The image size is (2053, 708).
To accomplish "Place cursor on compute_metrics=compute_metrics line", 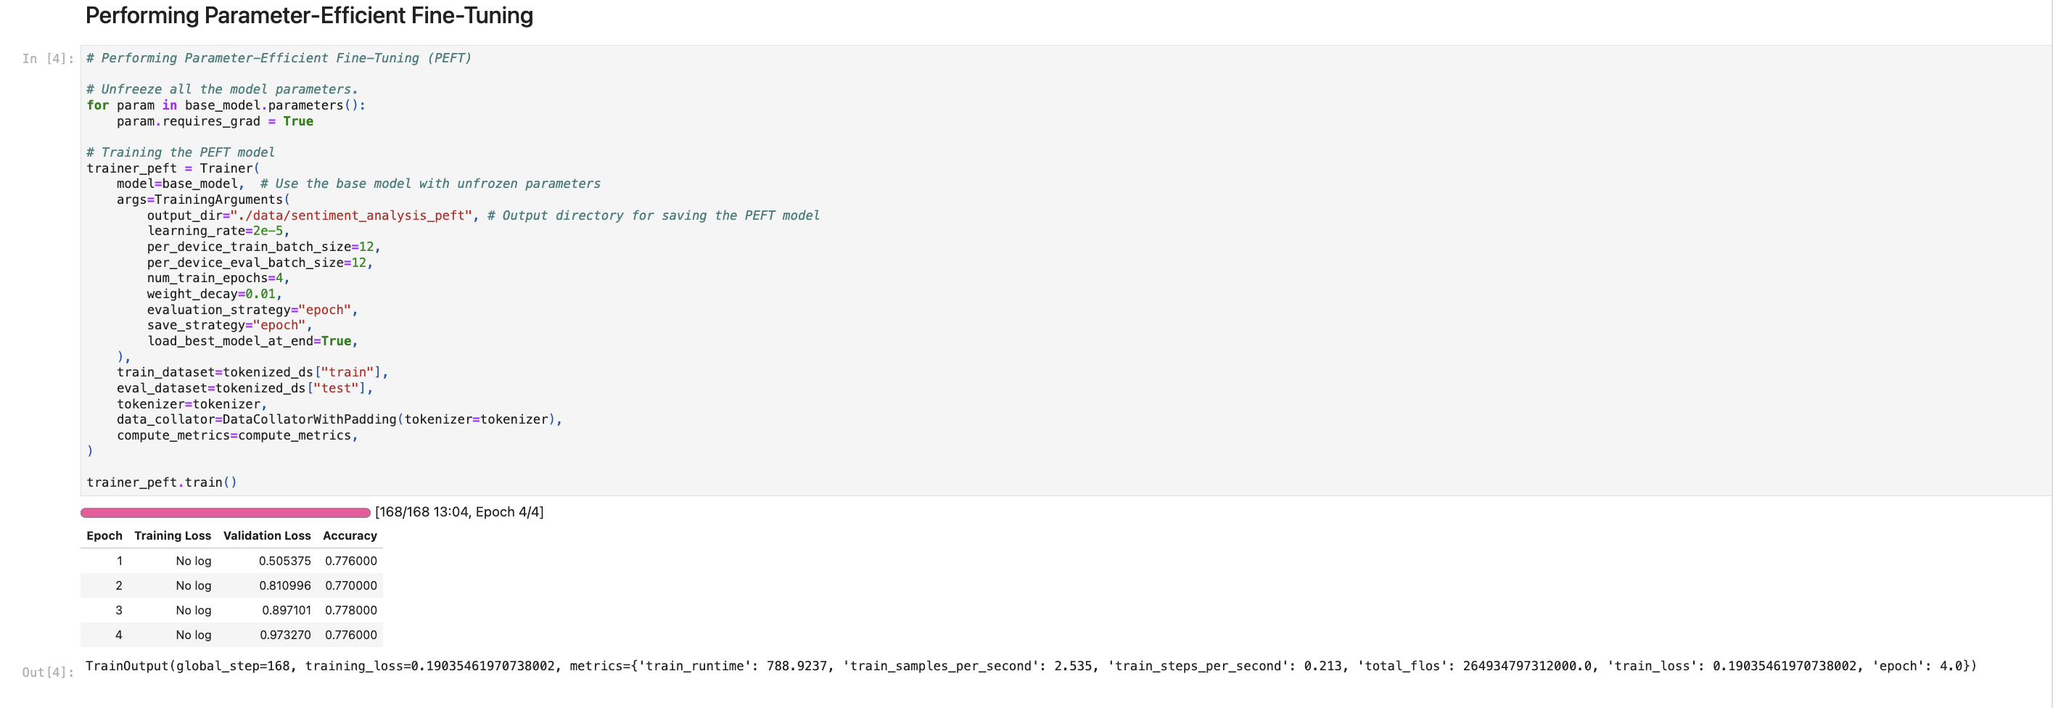I will tap(236, 435).
